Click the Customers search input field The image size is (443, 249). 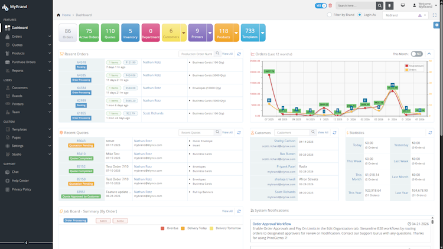(x=292, y=132)
